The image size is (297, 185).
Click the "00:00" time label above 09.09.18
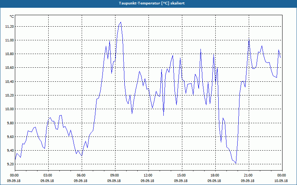click(x=14, y=175)
